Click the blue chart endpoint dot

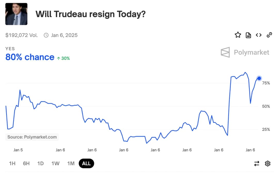point(259,78)
